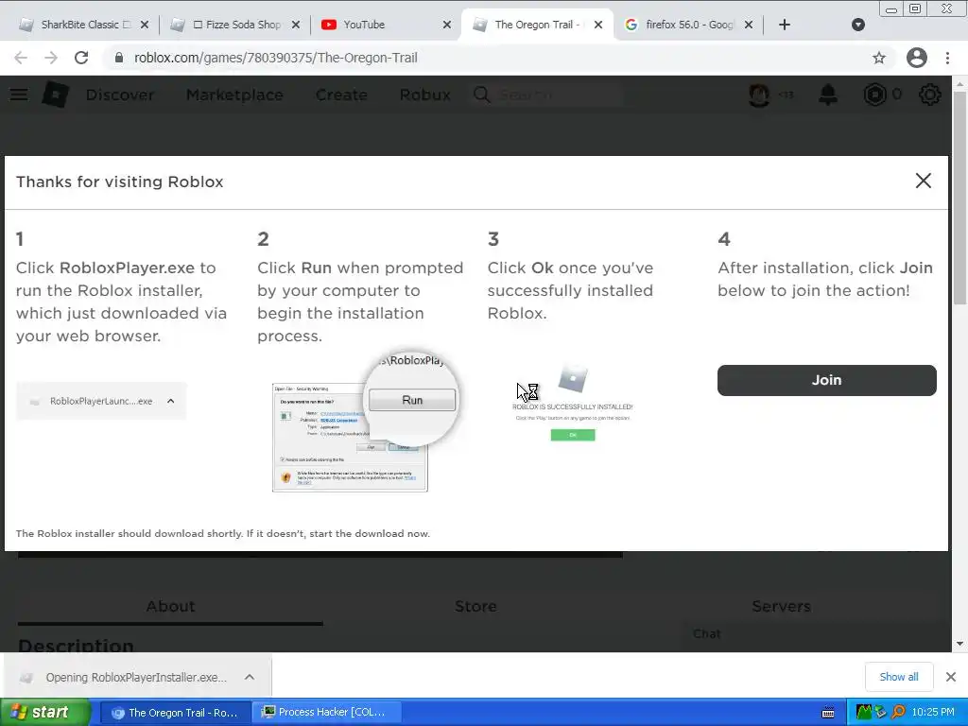968x726 pixels.
Task: Close the YouTube tab
Action: [x=447, y=25]
